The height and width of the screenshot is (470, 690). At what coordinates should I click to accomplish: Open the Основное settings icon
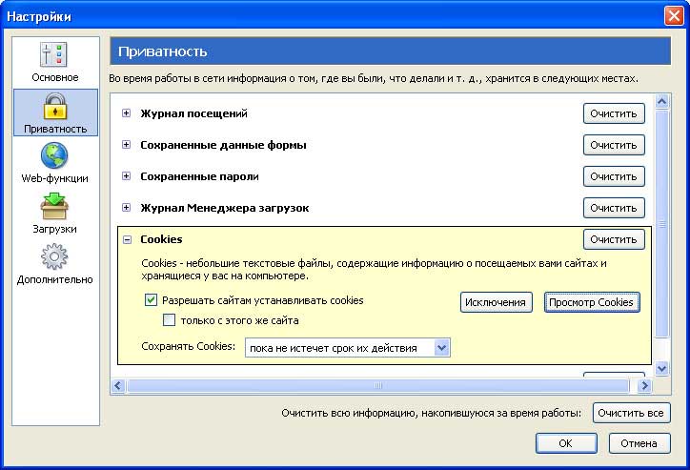tap(54, 53)
